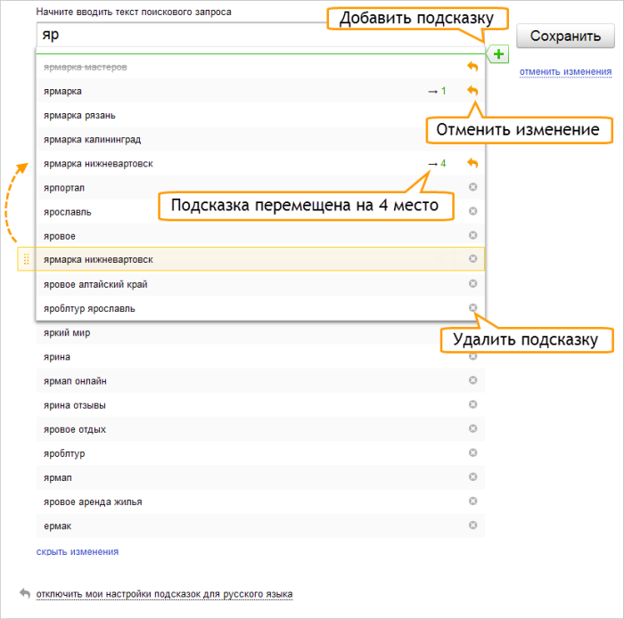Click the ярпортал suggestion text
624x619 pixels.
pos(64,188)
